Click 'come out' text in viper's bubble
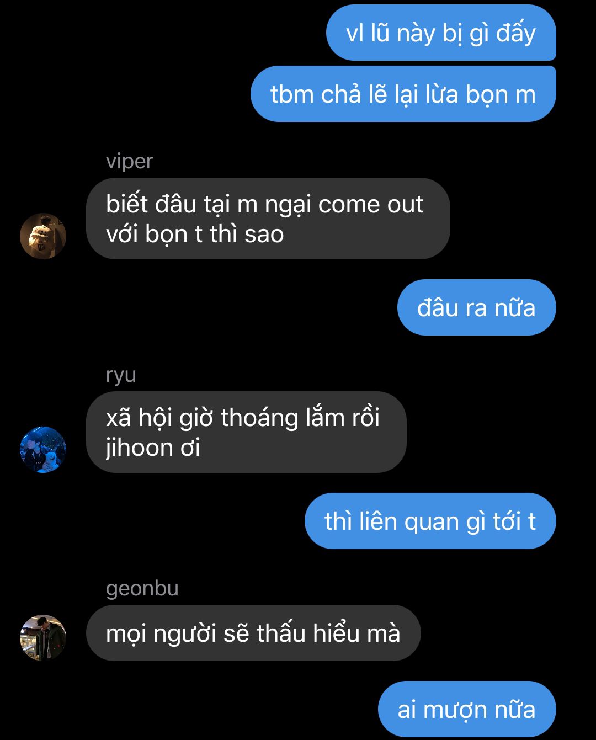This screenshot has width=596, height=740. coord(371,204)
